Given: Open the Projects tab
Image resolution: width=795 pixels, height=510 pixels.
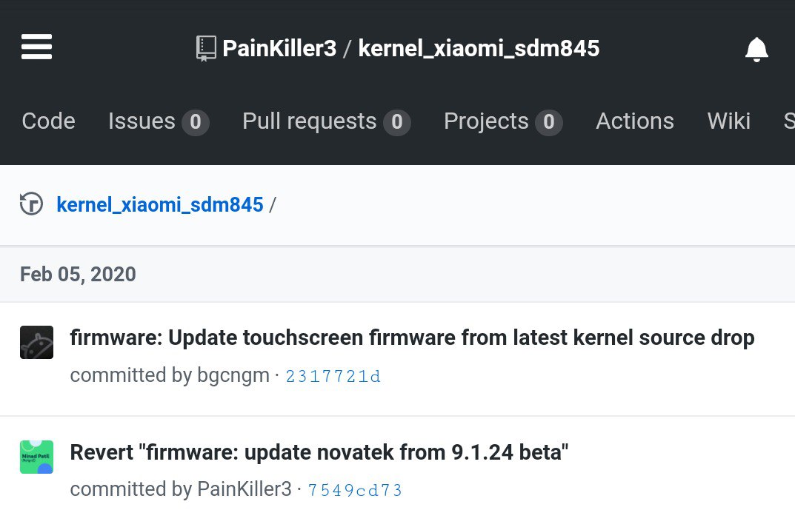Looking at the screenshot, I should coord(503,121).
